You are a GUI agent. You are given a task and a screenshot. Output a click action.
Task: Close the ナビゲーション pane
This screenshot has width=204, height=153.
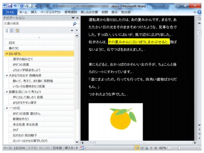click(77, 18)
